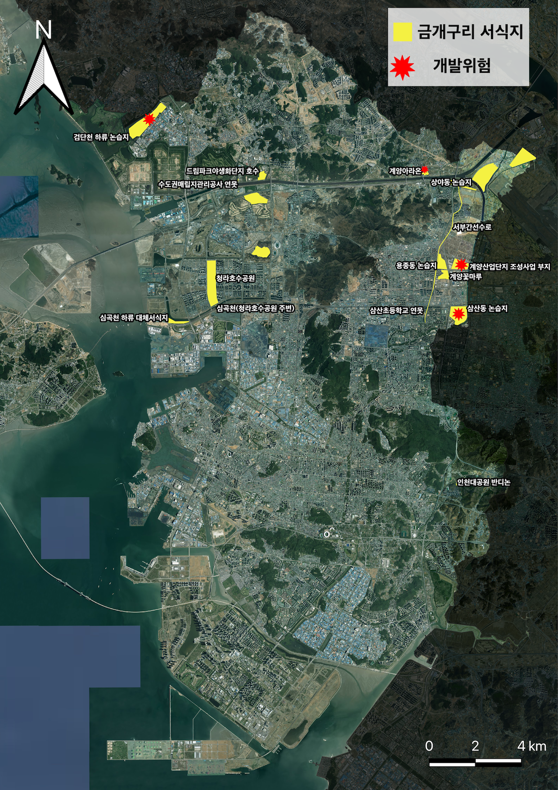Select the 심곡천(청라호수공원 주변) label
The width and height of the screenshot is (558, 790).
click(x=255, y=309)
